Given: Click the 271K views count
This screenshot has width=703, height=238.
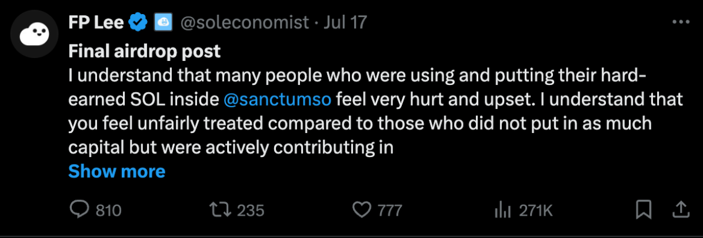Looking at the screenshot, I should click(535, 210).
